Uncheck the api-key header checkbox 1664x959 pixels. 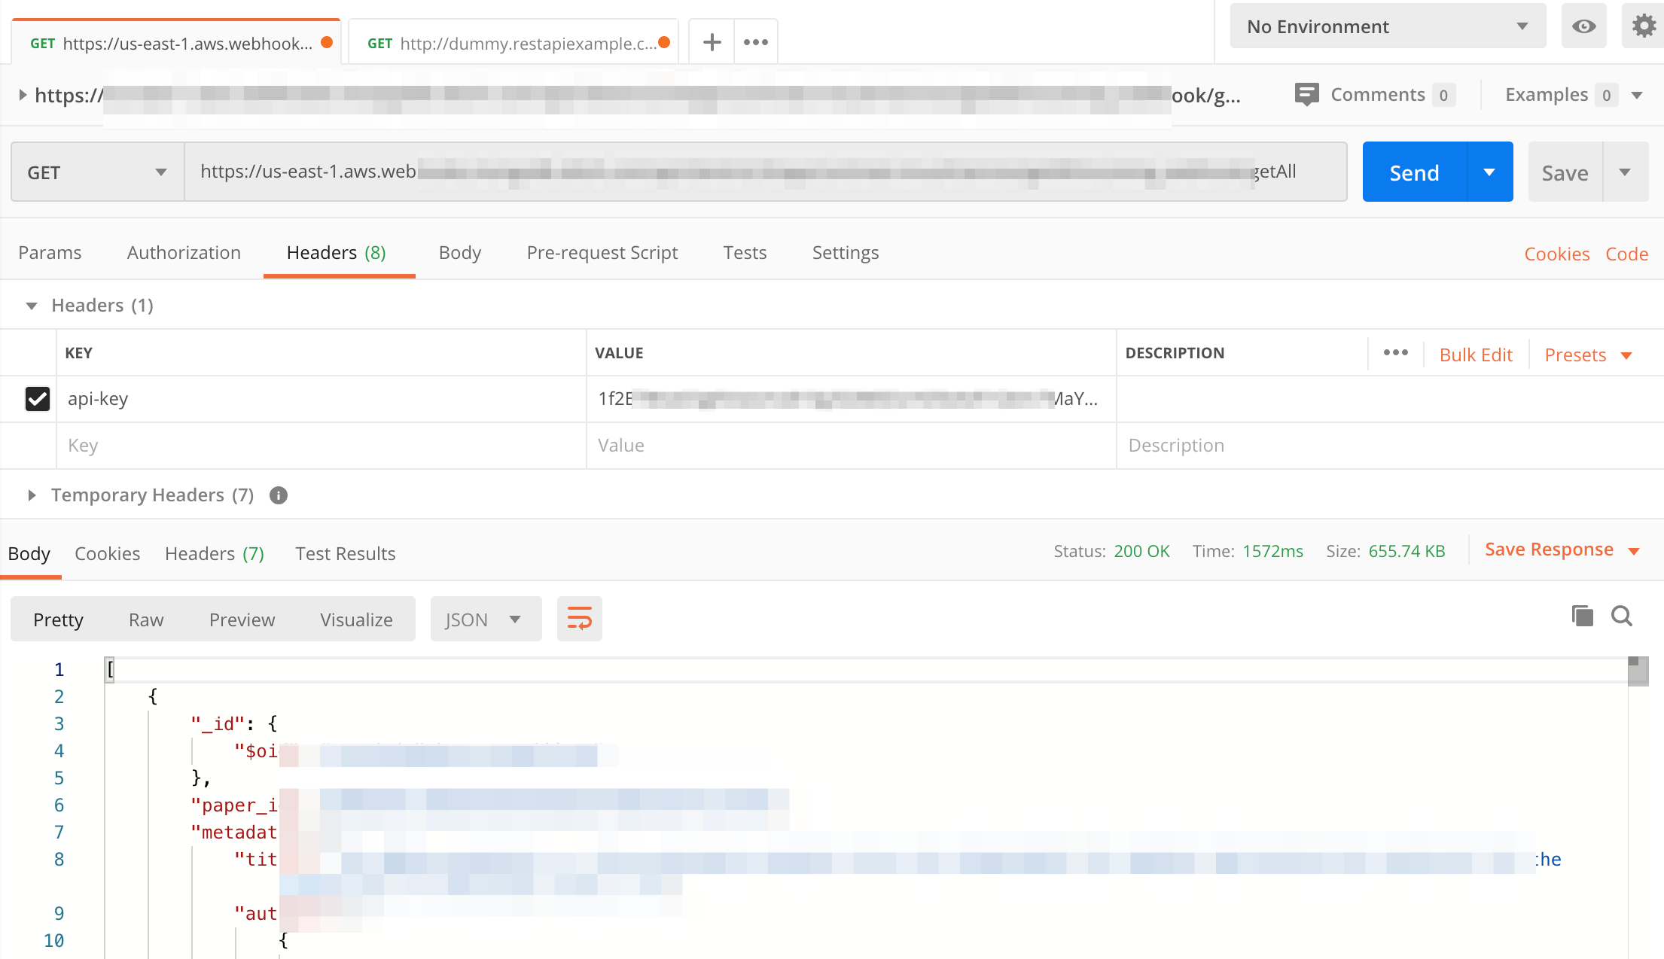coord(38,398)
